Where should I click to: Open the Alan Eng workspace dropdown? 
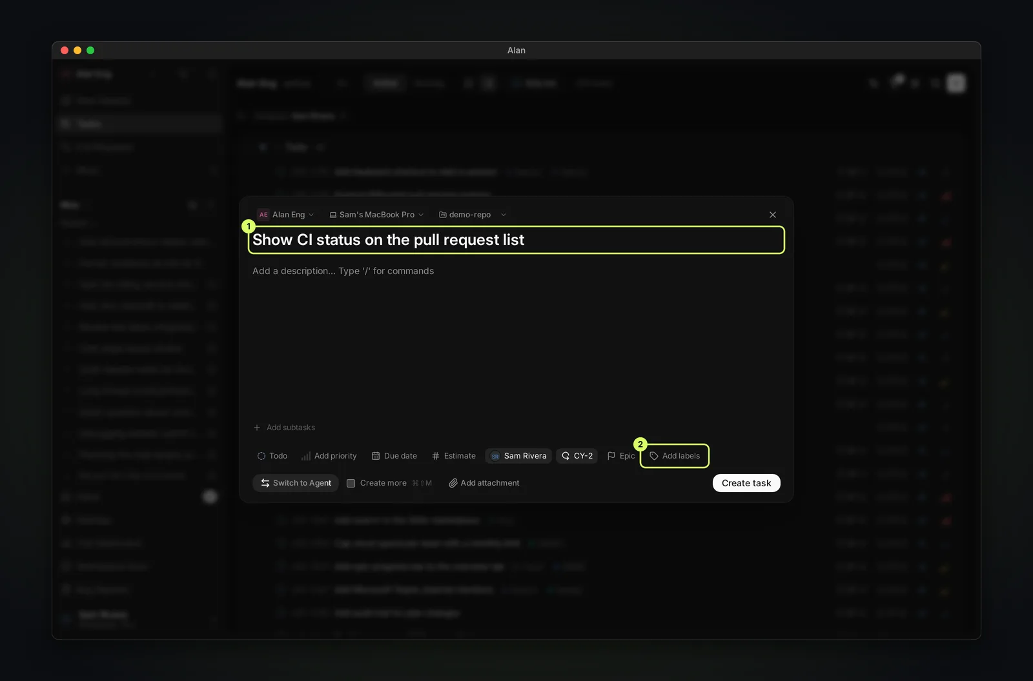[286, 215]
